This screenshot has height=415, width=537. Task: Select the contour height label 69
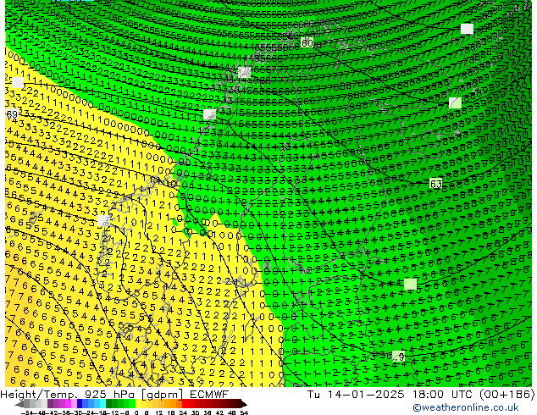[12, 114]
